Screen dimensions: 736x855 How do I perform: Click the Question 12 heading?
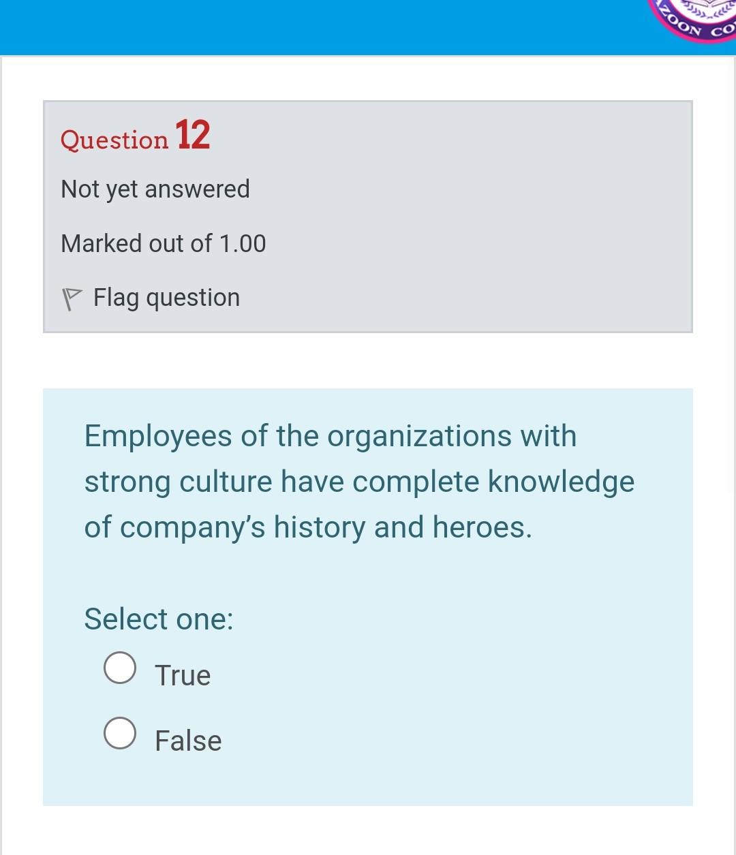(x=135, y=139)
